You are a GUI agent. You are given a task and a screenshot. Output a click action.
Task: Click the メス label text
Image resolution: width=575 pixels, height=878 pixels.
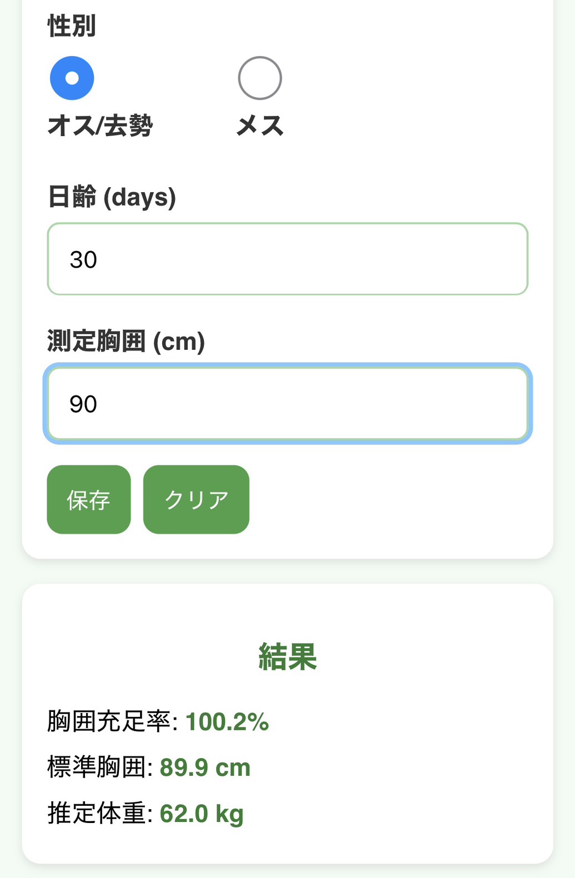[259, 126]
